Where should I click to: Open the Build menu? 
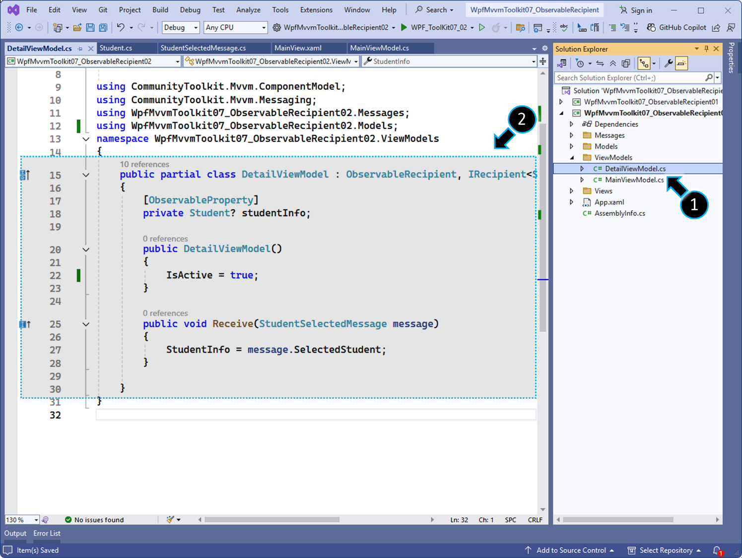(160, 10)
